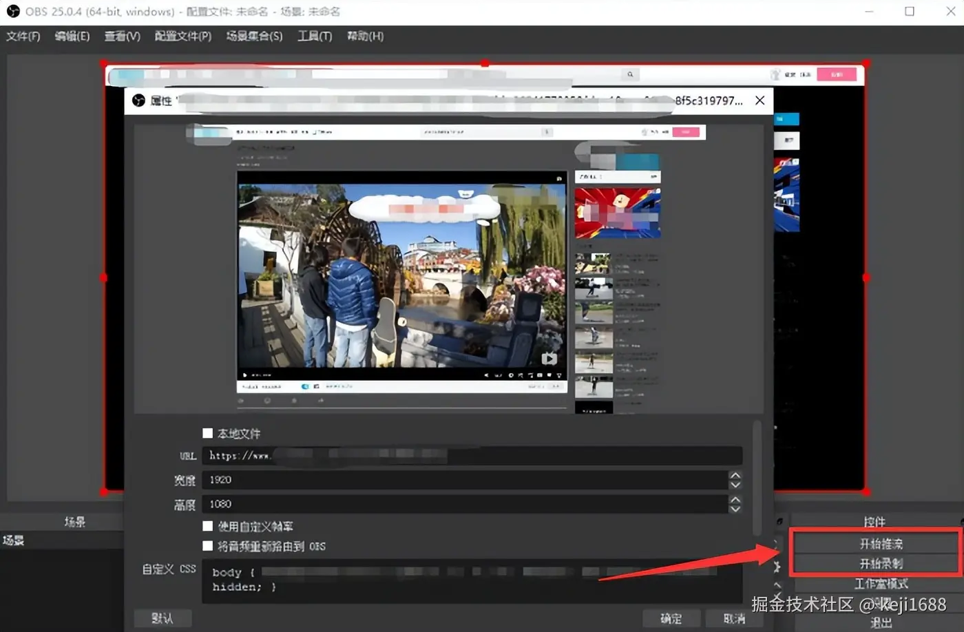This screenshot has height=632, width=964.
Task: Open the 场景集合(S) menu
Action: coord(254,36)
